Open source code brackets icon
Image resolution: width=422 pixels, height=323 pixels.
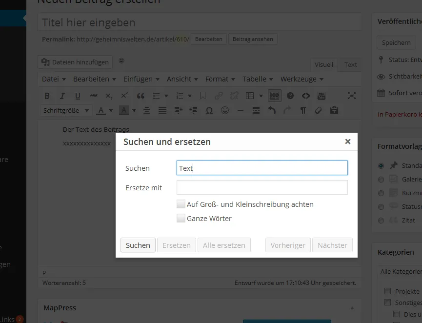pyautogui.click(x=306, y=96)
